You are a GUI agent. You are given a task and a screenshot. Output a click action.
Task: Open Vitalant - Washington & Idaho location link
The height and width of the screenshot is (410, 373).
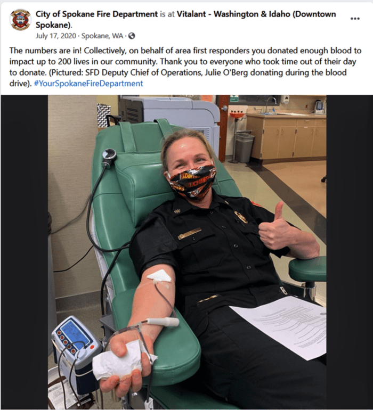point(185,20)
